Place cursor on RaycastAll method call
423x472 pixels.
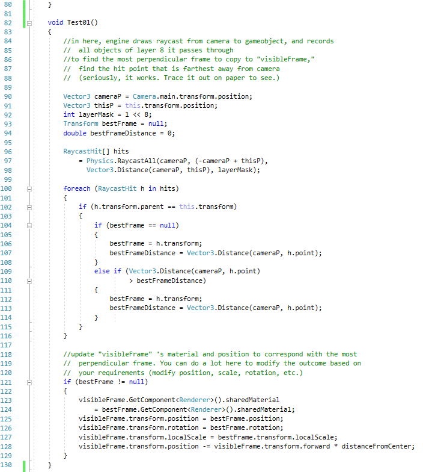[x=136, y=161]
